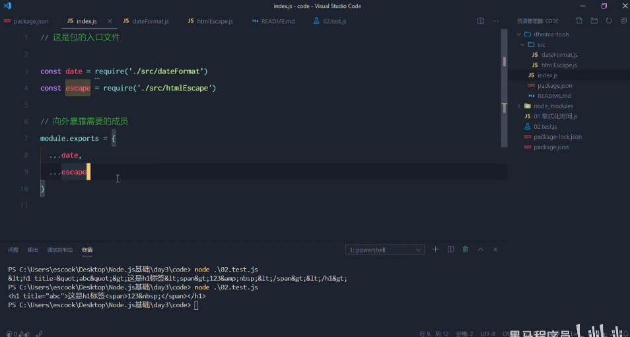Create a new file in explorer
630x337 pixels.
579,20
